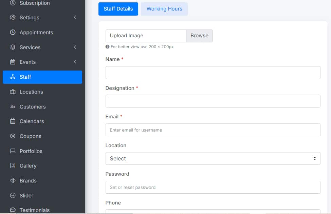Click the Gallery image icon
The image size is (331, 214).
tap(13, 166)
